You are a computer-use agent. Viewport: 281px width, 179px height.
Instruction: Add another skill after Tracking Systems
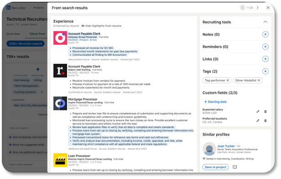[x=42, y=92]
